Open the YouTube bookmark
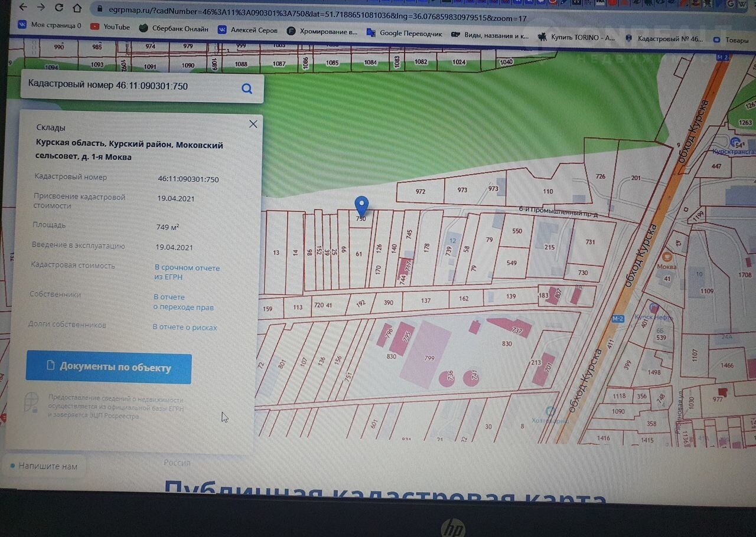756x537 pixels. pos(110,27)
